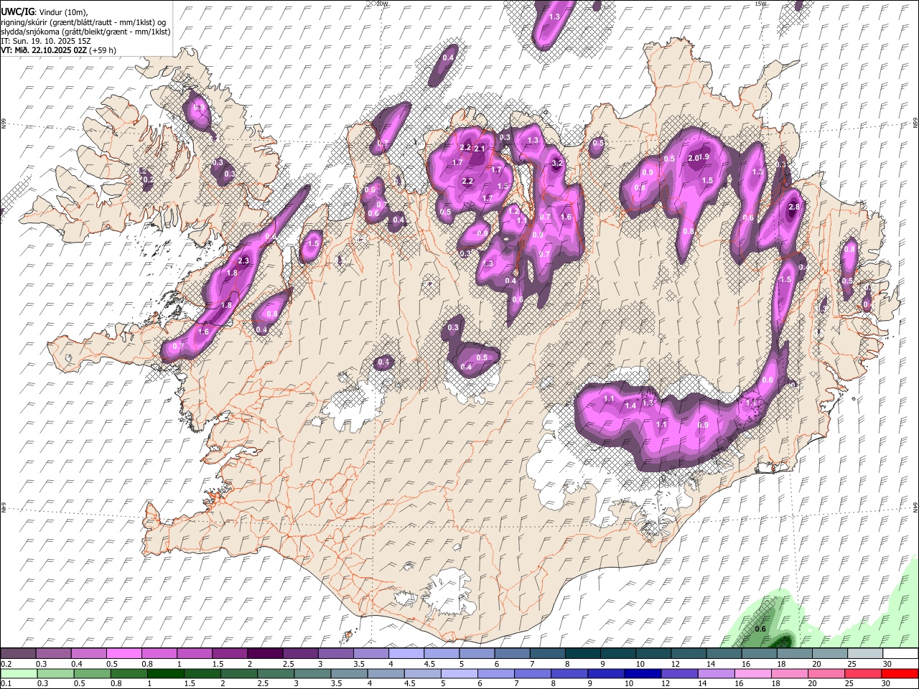
Task: Pick bottom-row legend swatch between 1 and 1.5
Action: [x=164, y=673]
